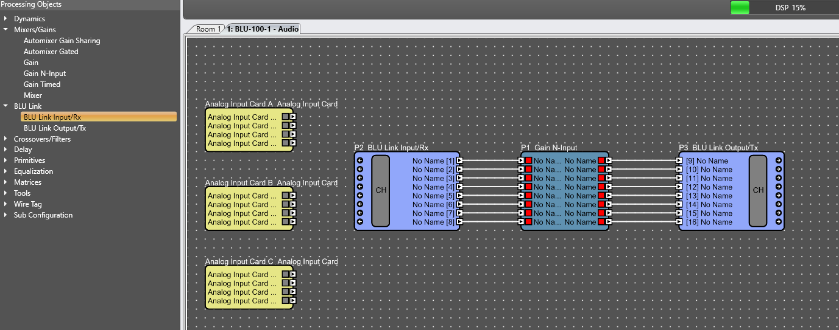Select the Analog Input Card A block

249,130
